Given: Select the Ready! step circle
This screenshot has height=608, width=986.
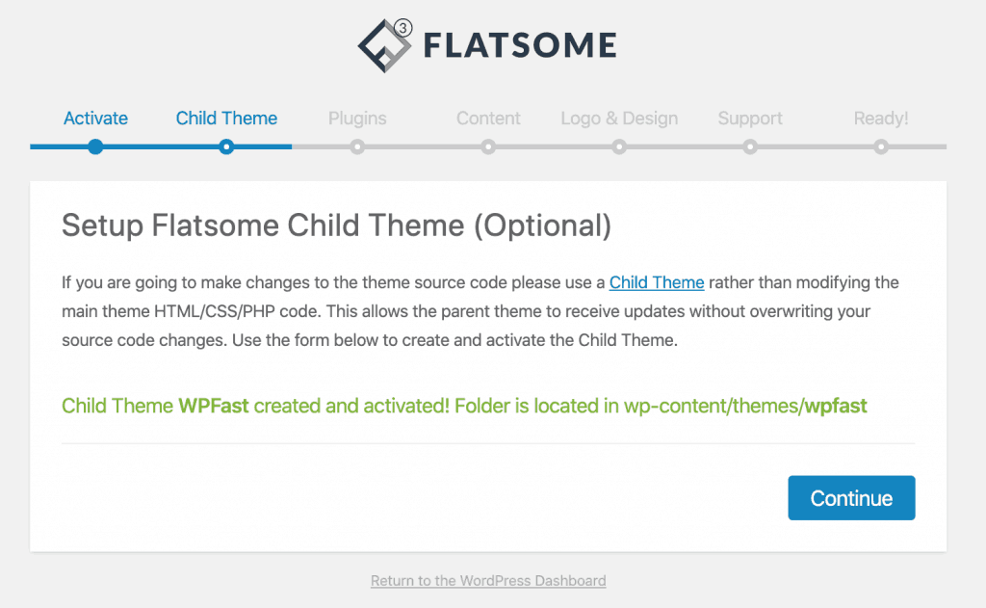Looking at the screenshot, I should click(x=881, y=147).
